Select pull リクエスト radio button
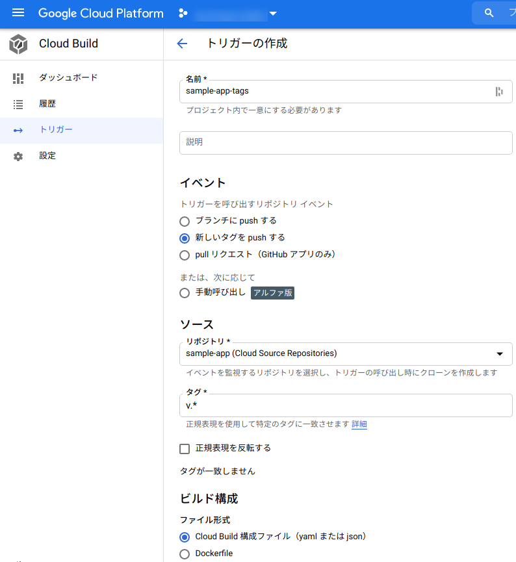The height and width of the screenshot is (562, 516). [185, 255]
